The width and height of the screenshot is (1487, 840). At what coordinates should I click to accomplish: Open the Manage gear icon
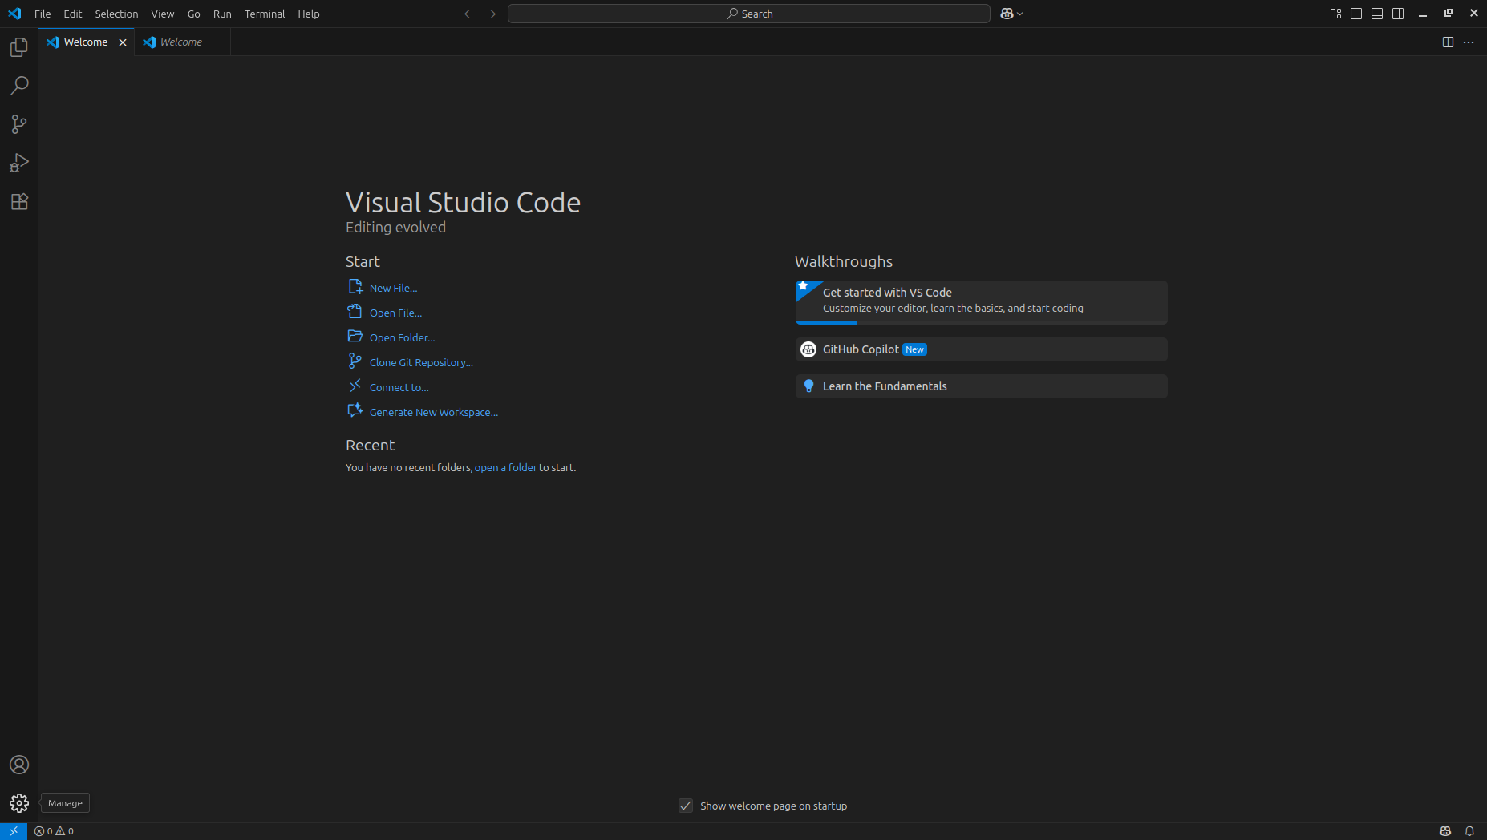pos(18,802)
